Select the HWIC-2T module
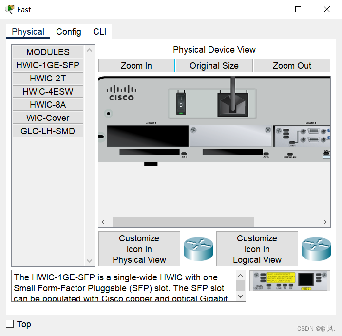The width and height of the screenshot is (342, 336). click(48, 79)
